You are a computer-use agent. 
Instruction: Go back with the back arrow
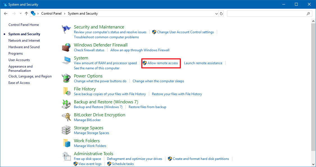(x=6, y=14)
